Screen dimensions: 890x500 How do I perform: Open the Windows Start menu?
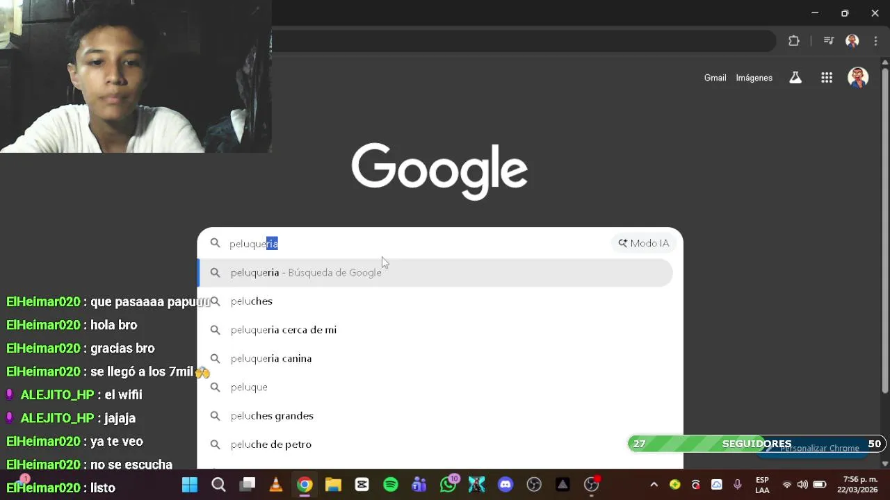click(190, 485)
